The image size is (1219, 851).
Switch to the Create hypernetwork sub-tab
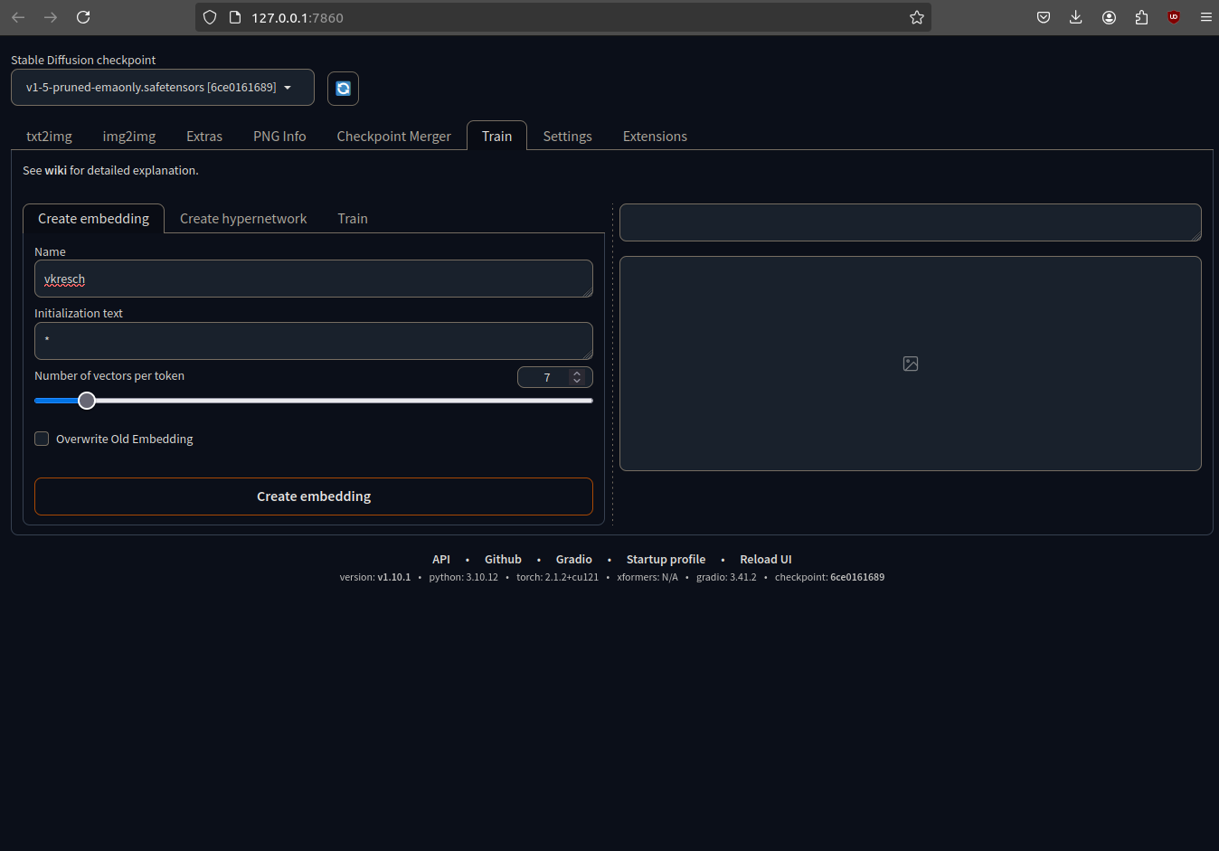(243, 219)
